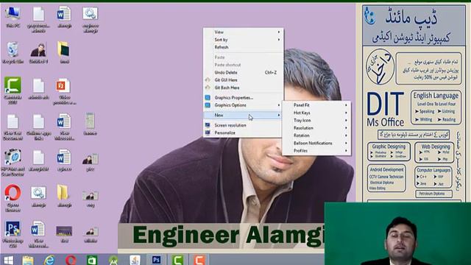Select the Camtasia desktop shortcut

pyautogui.click(x=13, y=91)
